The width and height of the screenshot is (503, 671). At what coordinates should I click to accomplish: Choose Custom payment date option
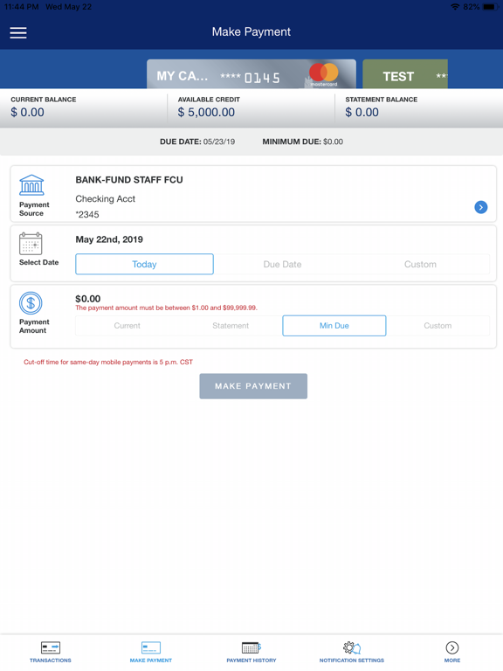click(420, 264)
